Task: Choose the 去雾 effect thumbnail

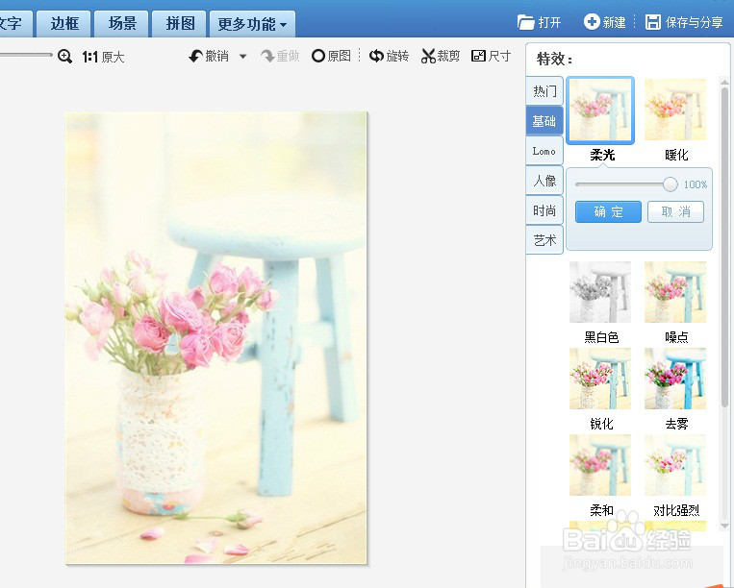Action: tap(675, 379)
